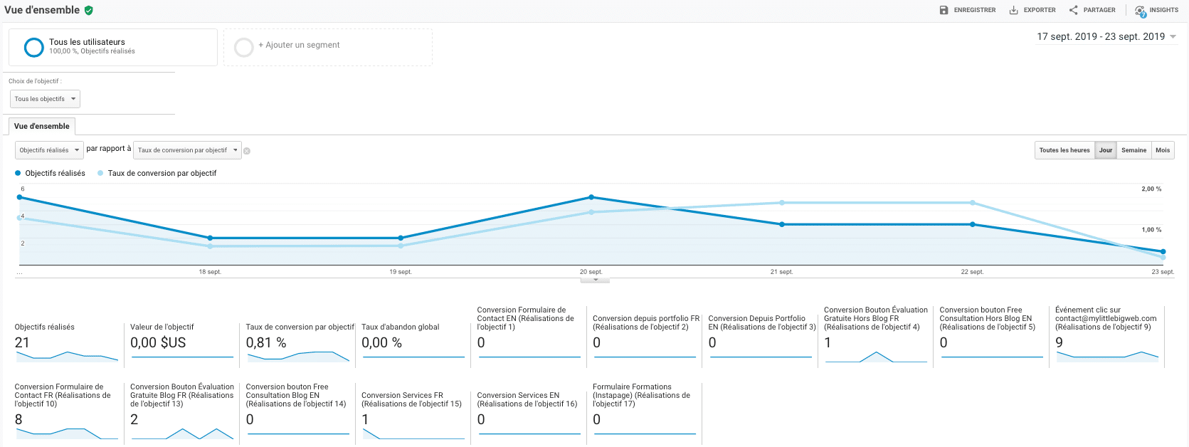Open the Insights panel icon
Viewport: 1189px width, 447px height.
1140,11
